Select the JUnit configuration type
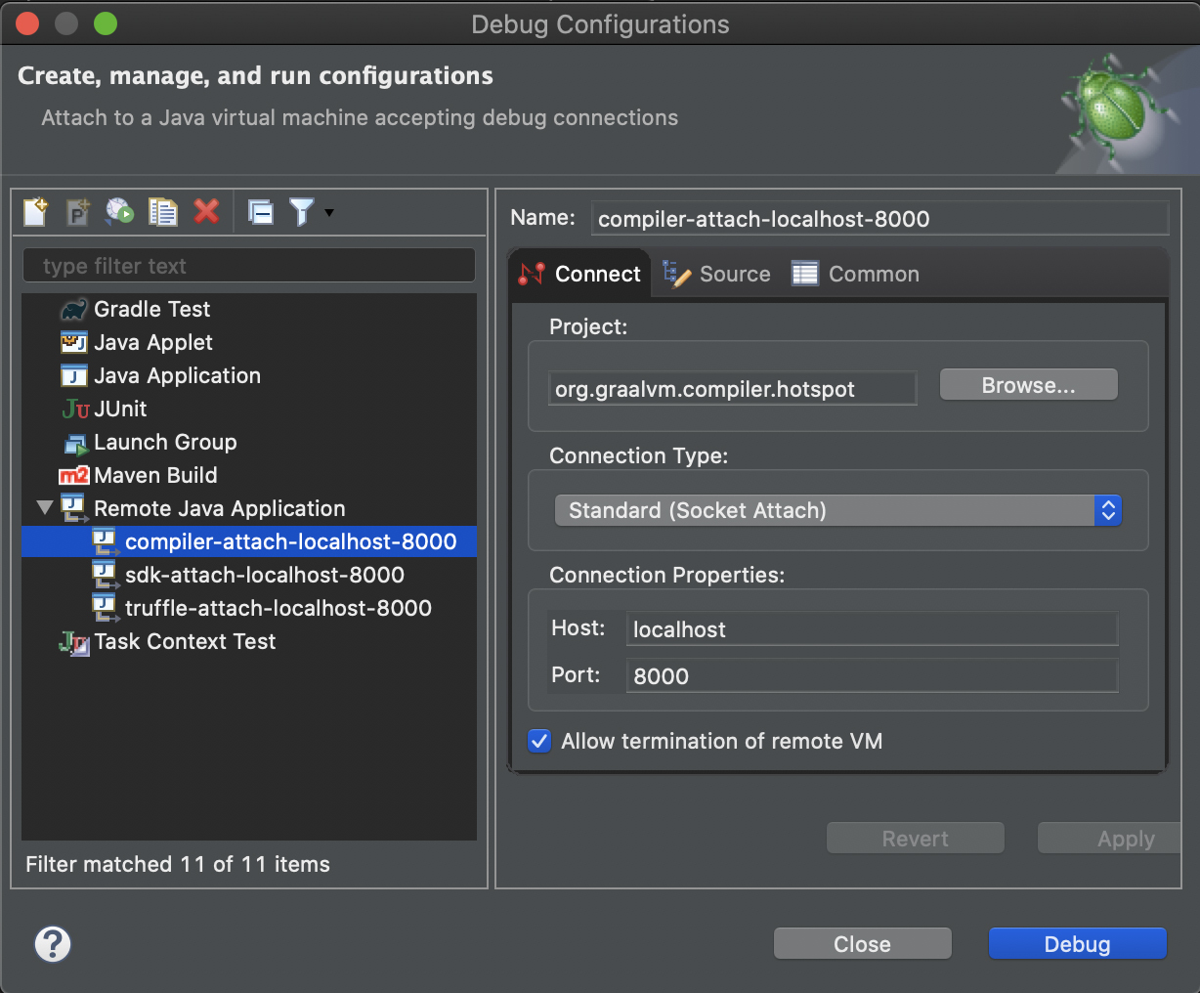 (120, 409)
